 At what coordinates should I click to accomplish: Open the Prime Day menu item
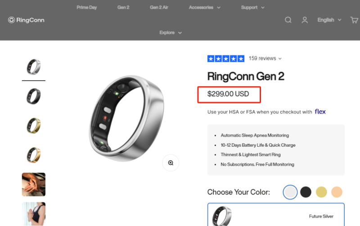pyautogui.click(x=86, y=7)
